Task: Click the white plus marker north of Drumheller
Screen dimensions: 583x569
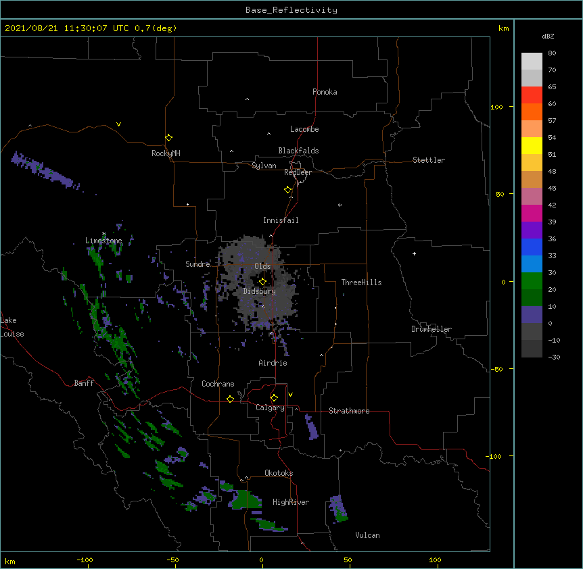Action: click(x=414, y=253)
